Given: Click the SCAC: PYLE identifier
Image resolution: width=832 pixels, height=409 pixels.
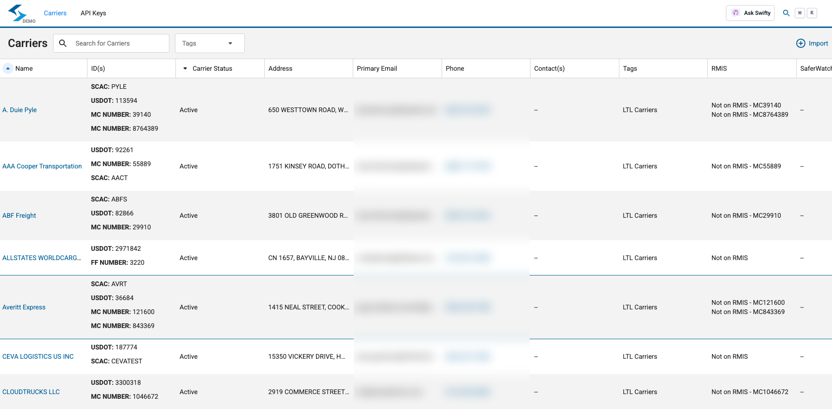Looking at the screenshot, I should [x=109, y=87].
